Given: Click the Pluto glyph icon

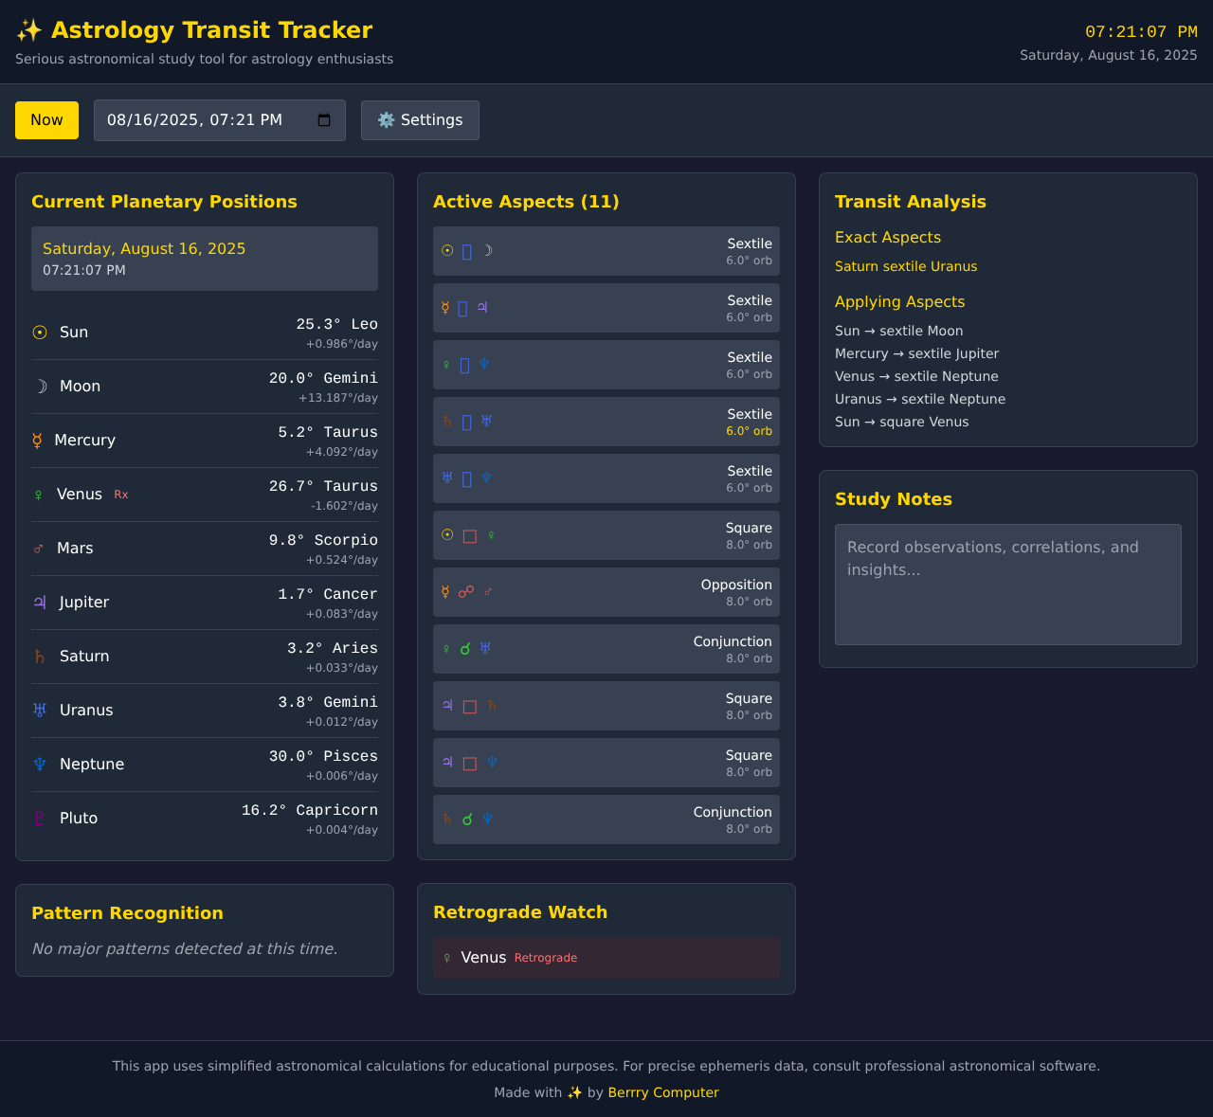Looking at the screenshot, I should click(x=39, y=818).
